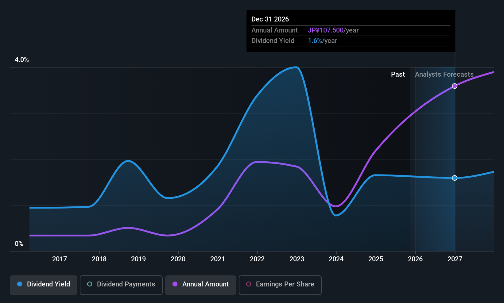Click the purple Annual Amount legend dot
The image size is (504, 303).
(175, 284)
